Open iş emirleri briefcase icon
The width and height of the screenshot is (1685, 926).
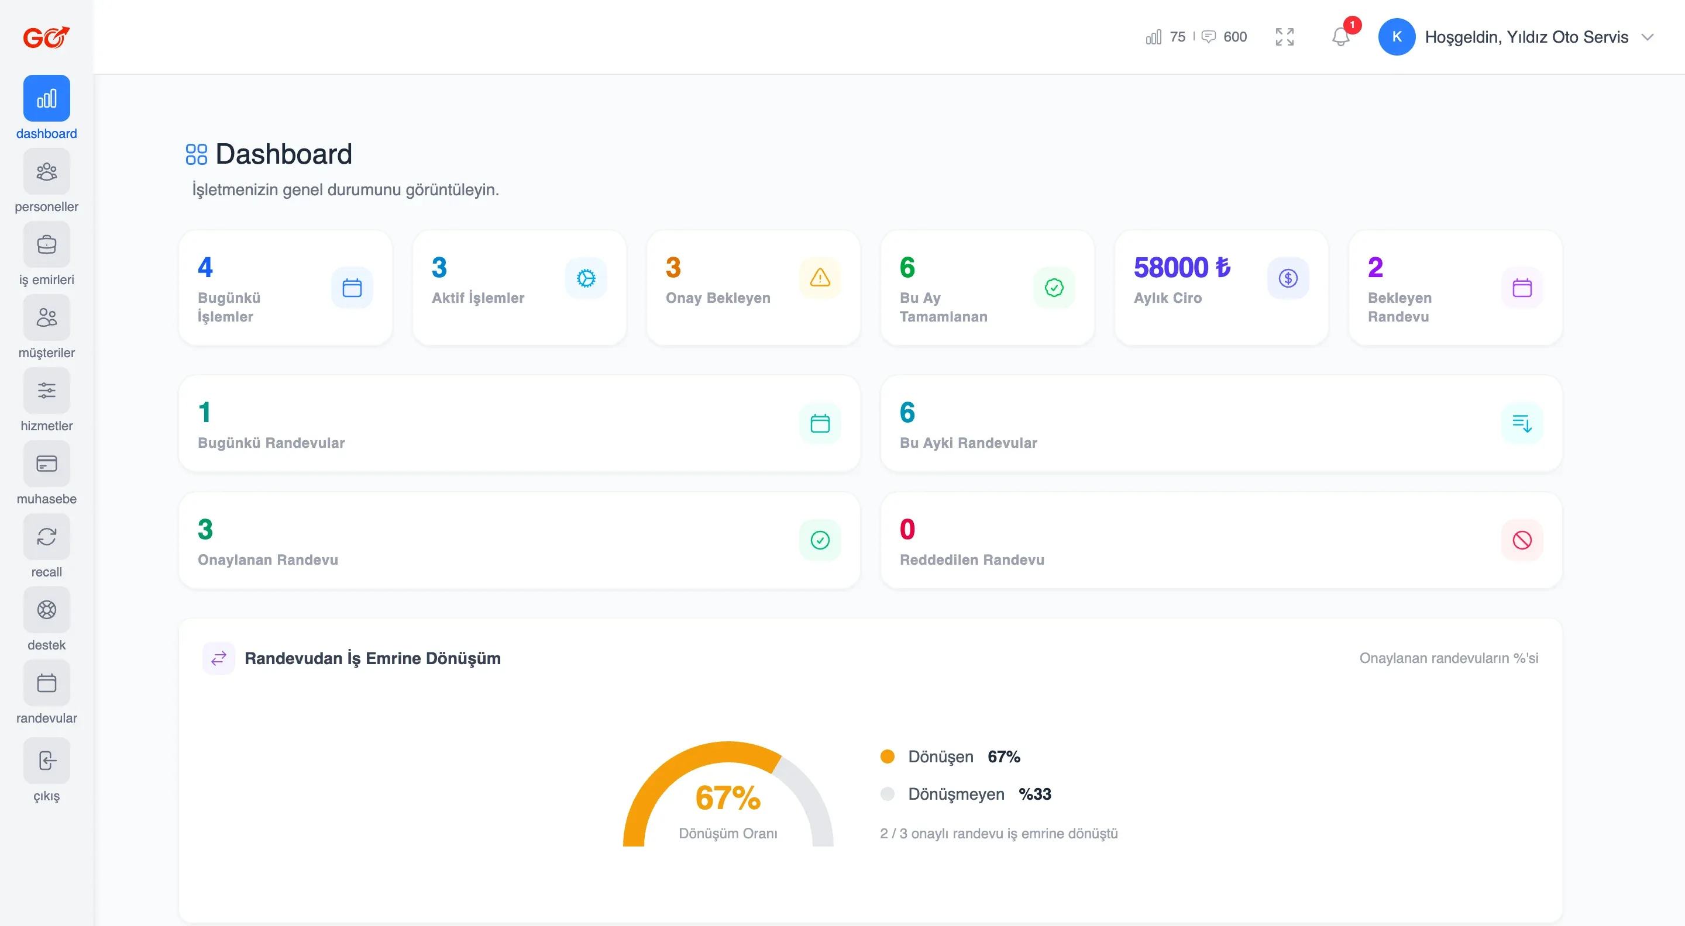click(46, 244)
